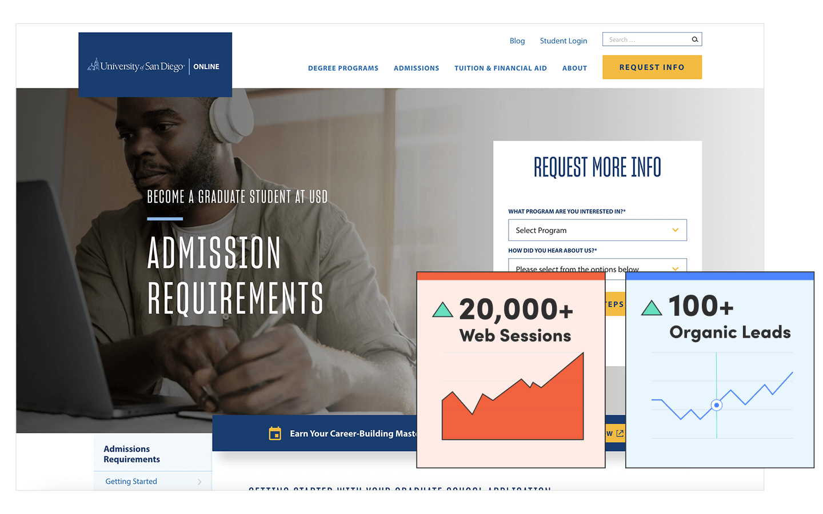The height and width of the screenshot is (514, 823).
Task: Click the 20,000+ Web Sessions stat text
Action: 515,320
